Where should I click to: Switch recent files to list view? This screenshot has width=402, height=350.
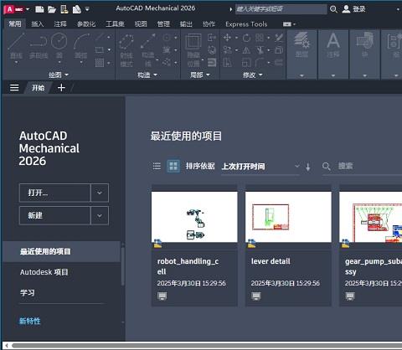coord(157,167)
